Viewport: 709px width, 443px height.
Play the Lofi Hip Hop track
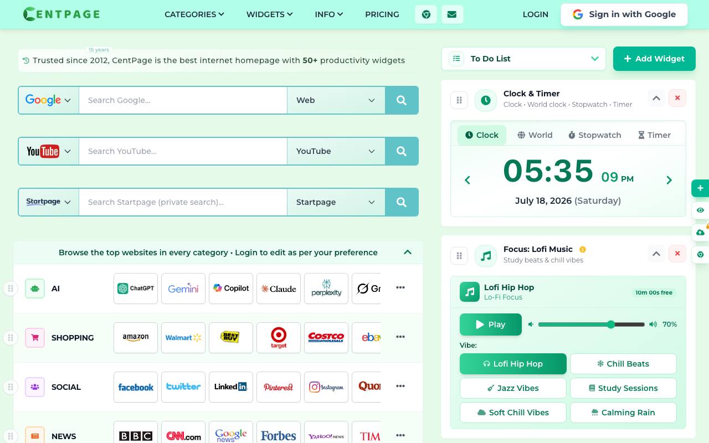coord(491,324)
